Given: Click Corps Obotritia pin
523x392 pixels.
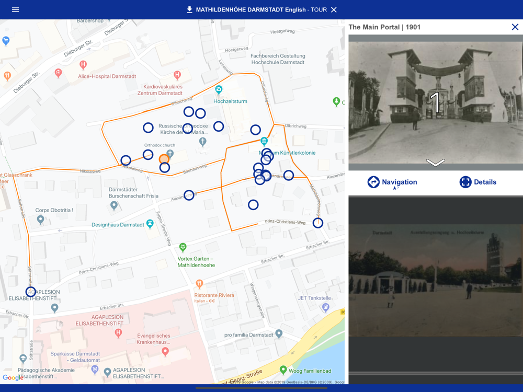Looking at the screenshot, I should 40,220.
